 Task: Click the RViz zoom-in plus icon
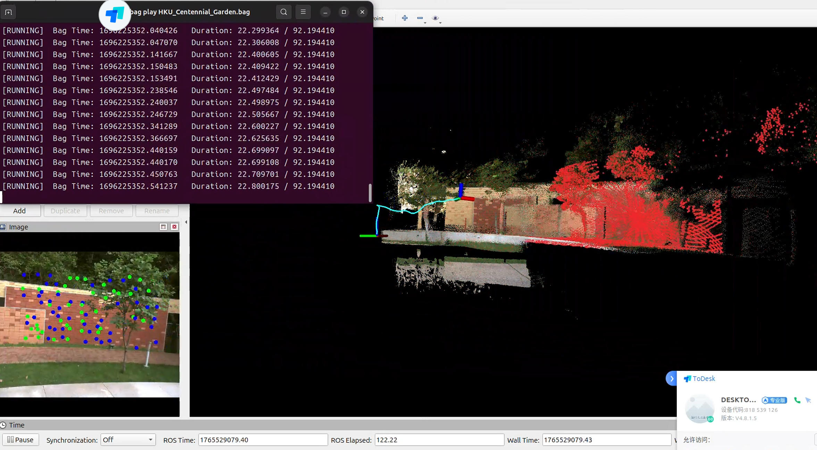[405, 18]
